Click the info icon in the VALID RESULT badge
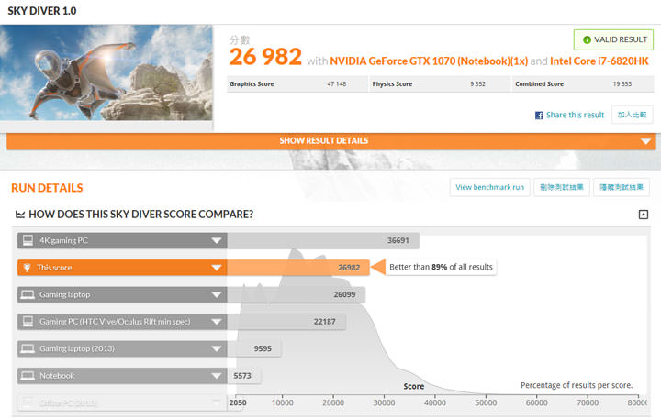Viewport: 661px width, 419px height. click(x=587, y=40)
